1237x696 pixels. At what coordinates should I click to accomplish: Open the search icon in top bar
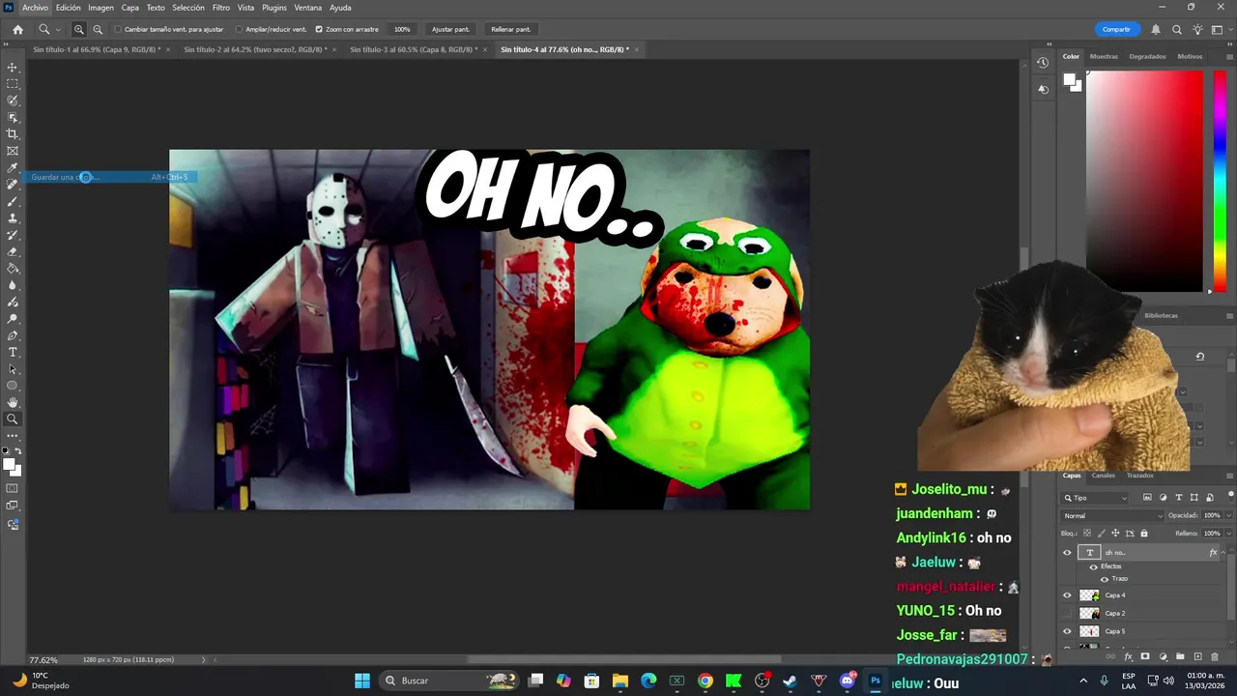1176,29
